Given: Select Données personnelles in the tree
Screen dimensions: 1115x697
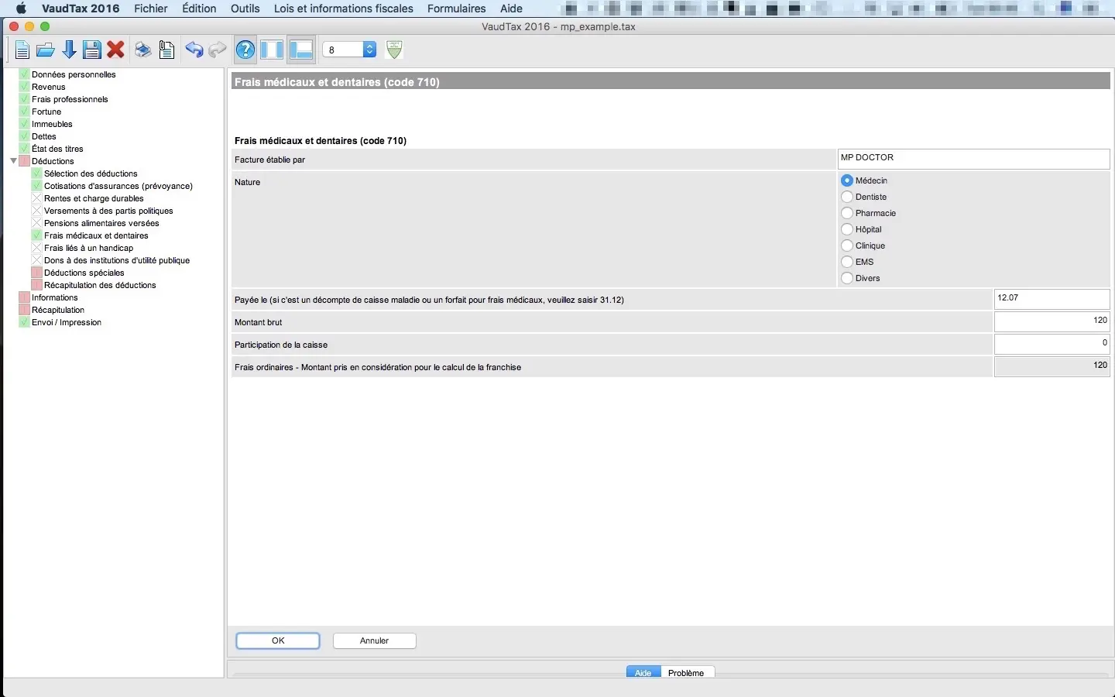Looking at the screenshot, I should pyautogui.click(x=74, y=74).
